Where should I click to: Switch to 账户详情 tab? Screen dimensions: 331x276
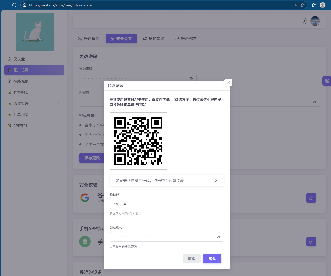89,39
